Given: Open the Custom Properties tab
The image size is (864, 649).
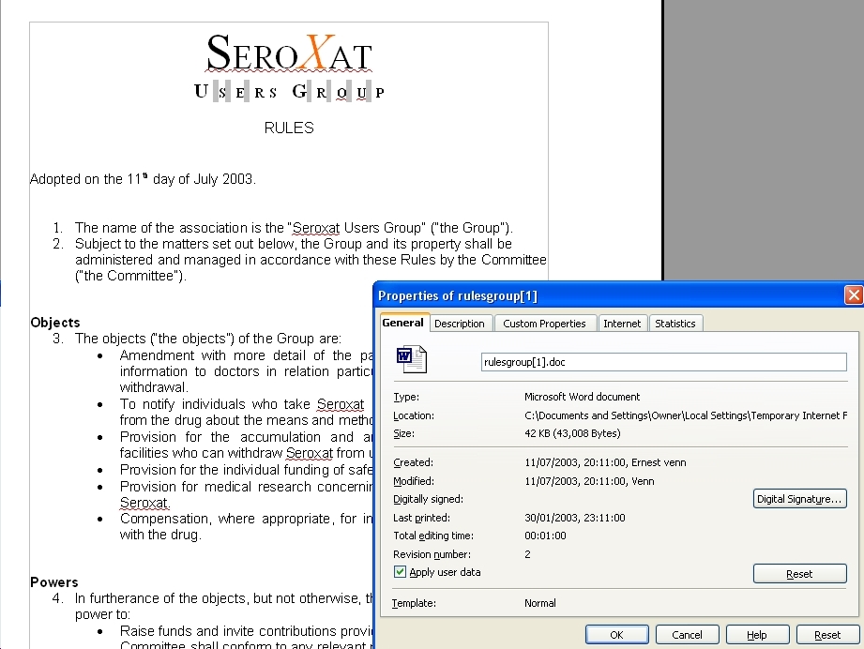Looking at the screenshot, I should click(545, 323).
